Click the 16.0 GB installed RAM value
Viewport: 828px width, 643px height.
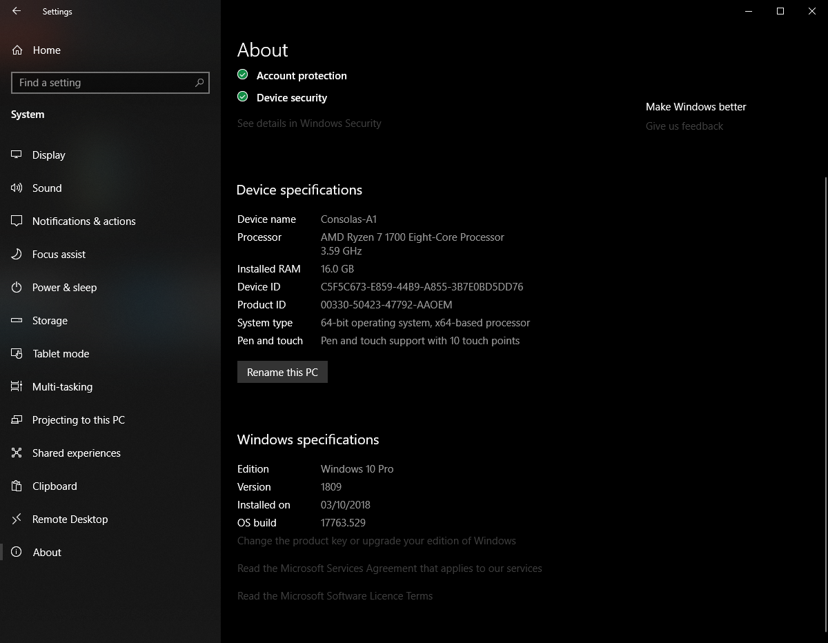coord(337,269)
